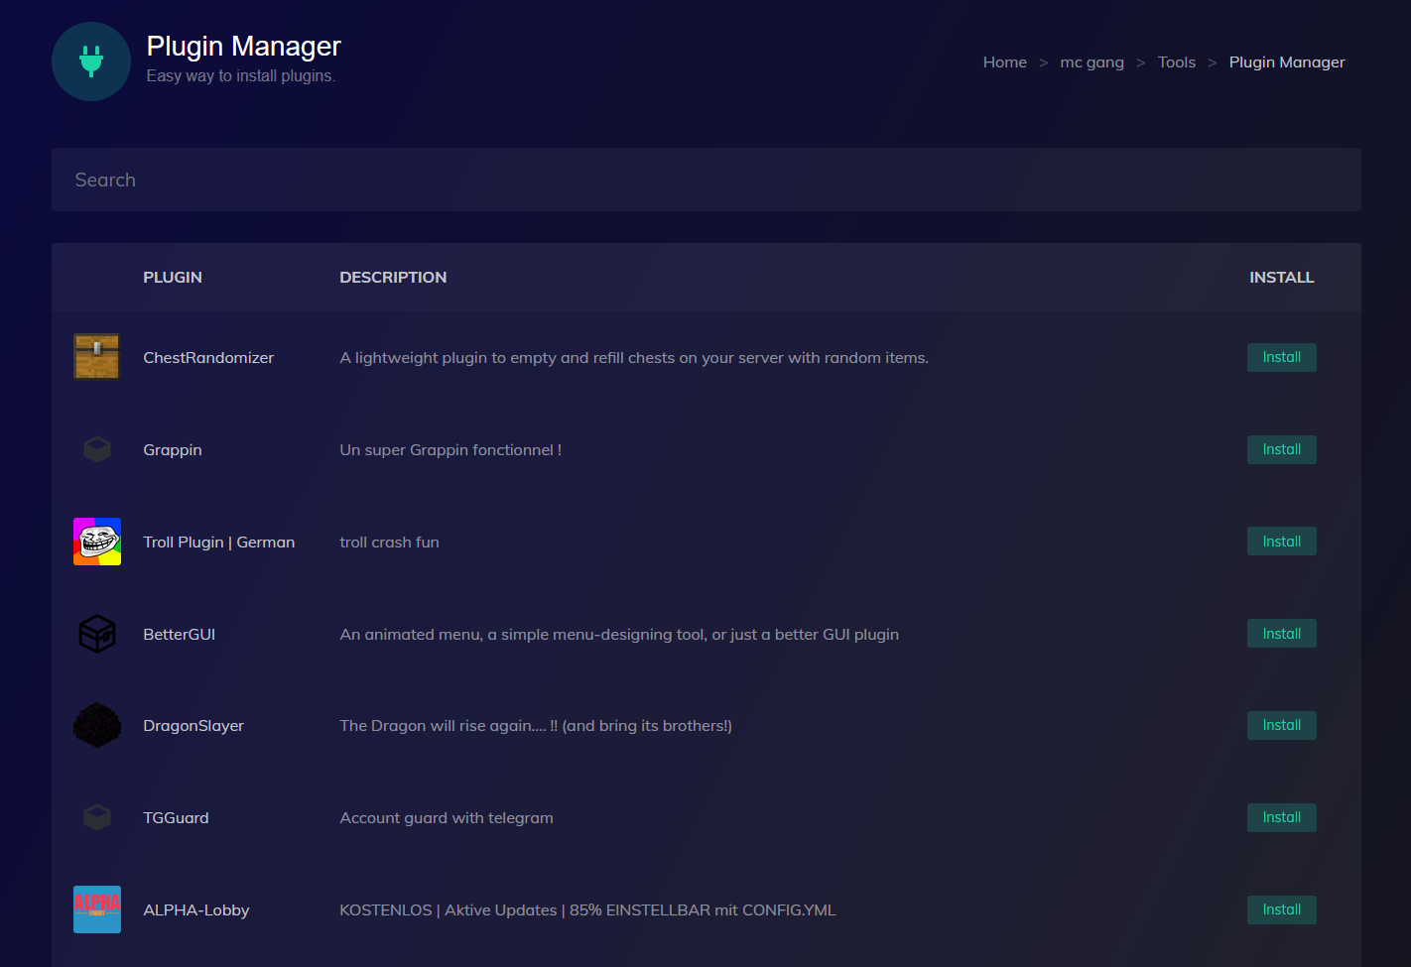Viewport: 1411px width, 967px height.
Task: Click 'troll crash fun' description
Action: (389, 543)
